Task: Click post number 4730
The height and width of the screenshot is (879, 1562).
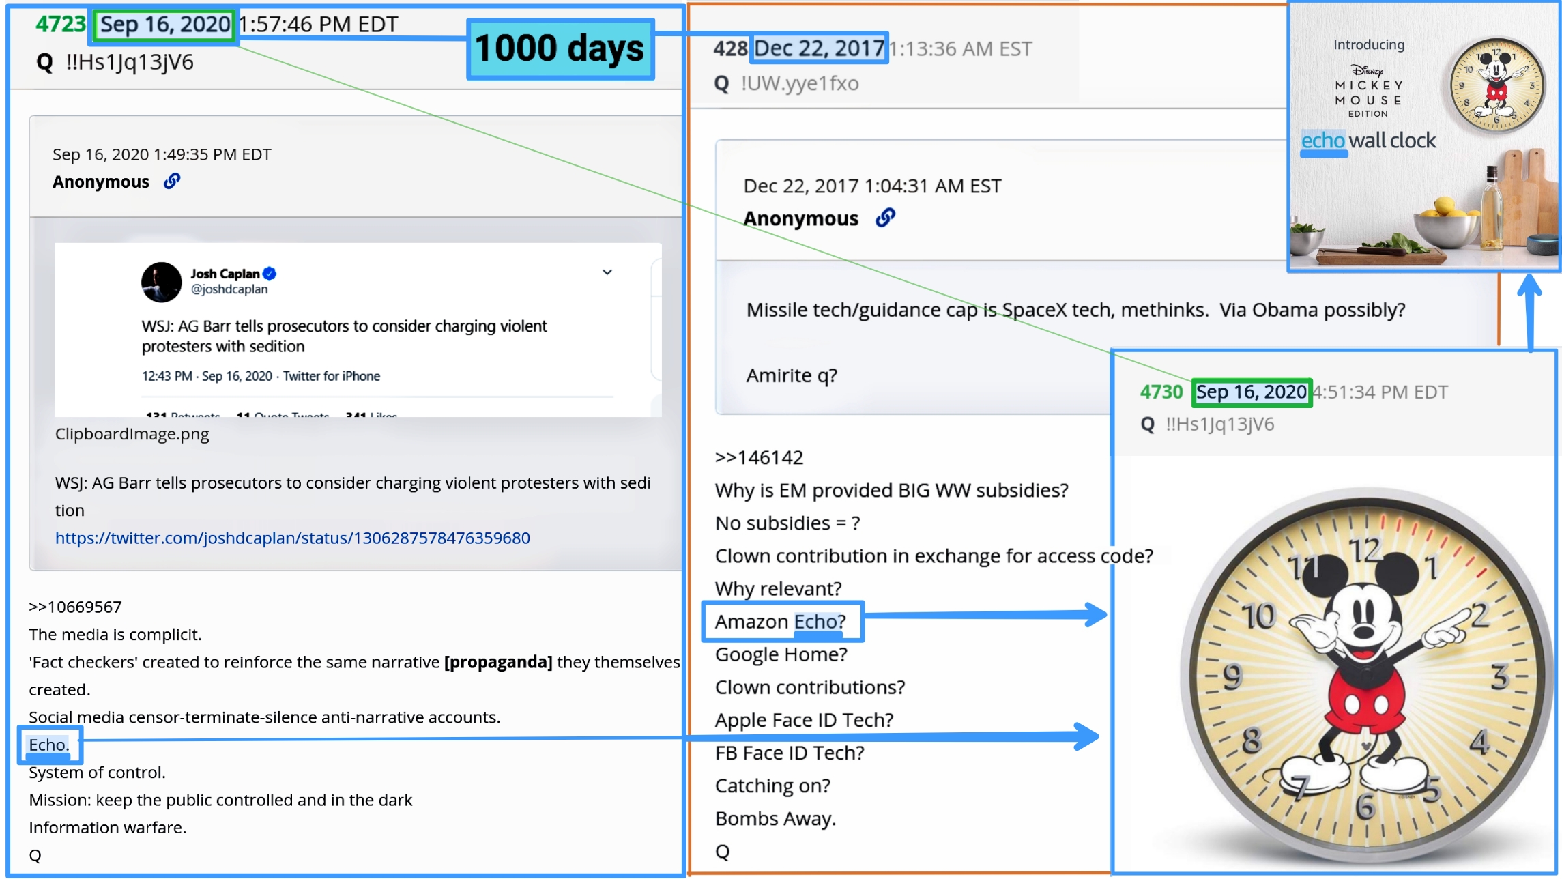Action: point(1161,392)
